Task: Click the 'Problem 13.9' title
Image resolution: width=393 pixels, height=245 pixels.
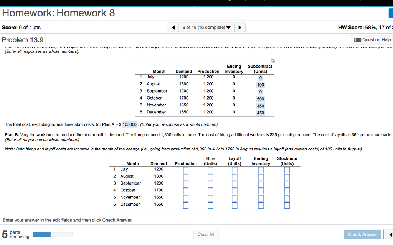Action: click(x=23, y=40)
